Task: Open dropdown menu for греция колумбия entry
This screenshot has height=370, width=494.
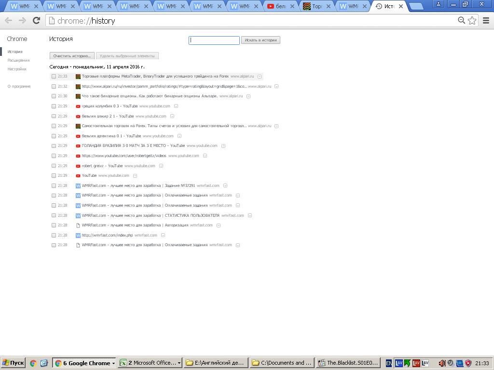Action: tap(176, 106)
